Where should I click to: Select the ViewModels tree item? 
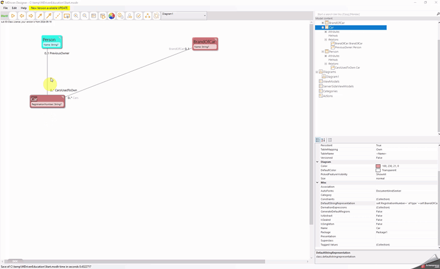(331, 81)
